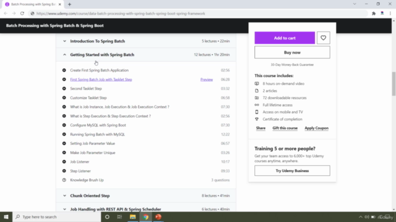Click the browser back arrow
The width and height of the screenshot is (396, 222).
coord(6,14)
